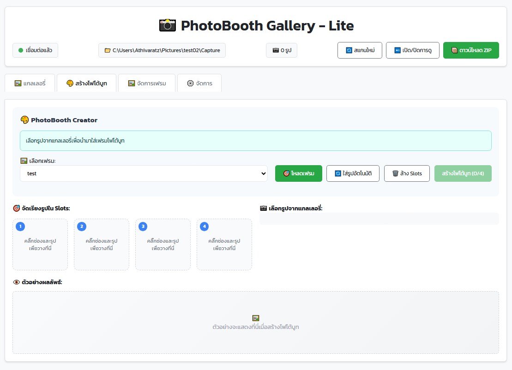Select the create photobooth tab
512x370 pixels.
86,83
